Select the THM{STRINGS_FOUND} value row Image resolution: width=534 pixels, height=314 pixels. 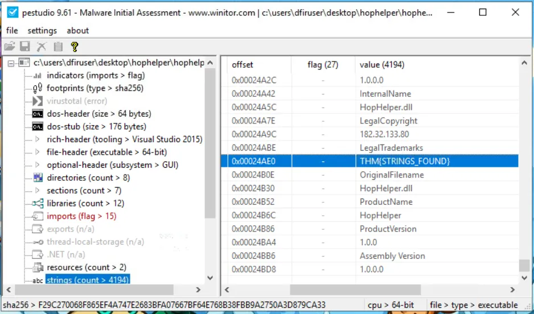coord(369,161)
